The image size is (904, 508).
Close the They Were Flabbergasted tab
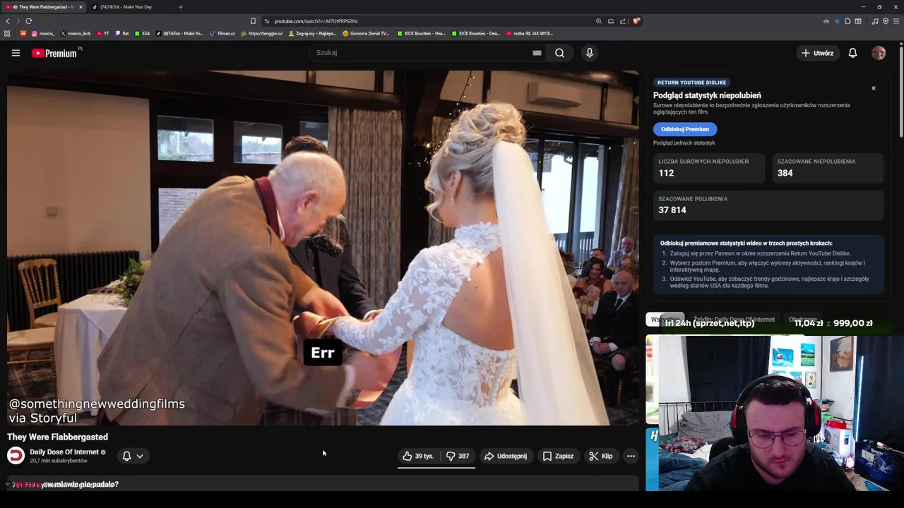click(81, 7)
